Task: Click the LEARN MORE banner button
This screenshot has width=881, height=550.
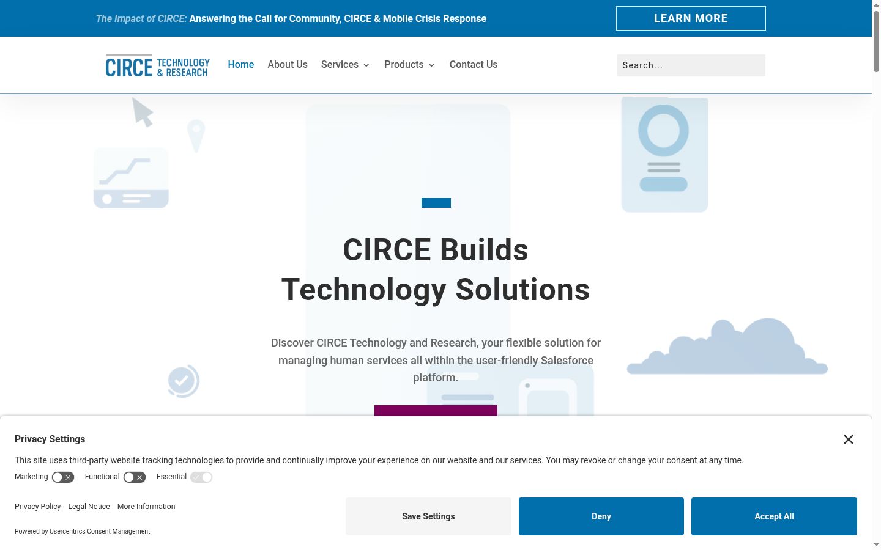Action: (691, 18)
